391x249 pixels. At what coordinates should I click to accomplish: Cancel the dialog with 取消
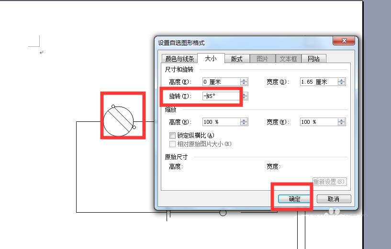coord(334,199)
